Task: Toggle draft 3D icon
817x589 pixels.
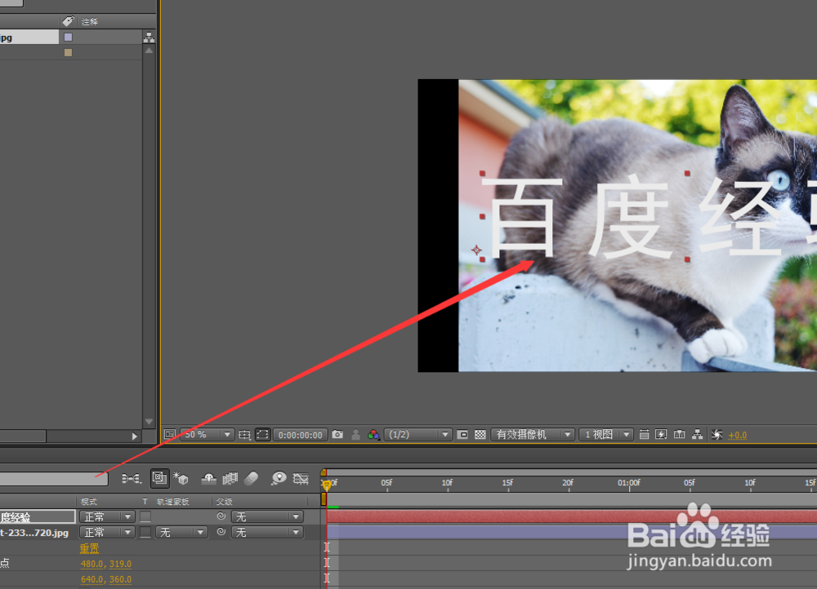Action: [x=181, y=478]
